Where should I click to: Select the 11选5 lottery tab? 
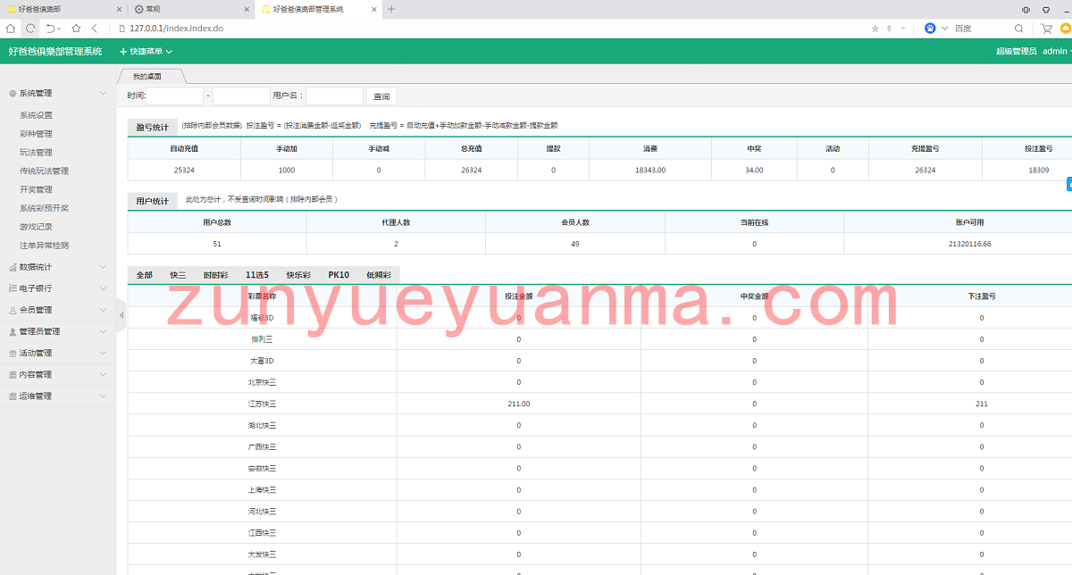click(256, 275)
